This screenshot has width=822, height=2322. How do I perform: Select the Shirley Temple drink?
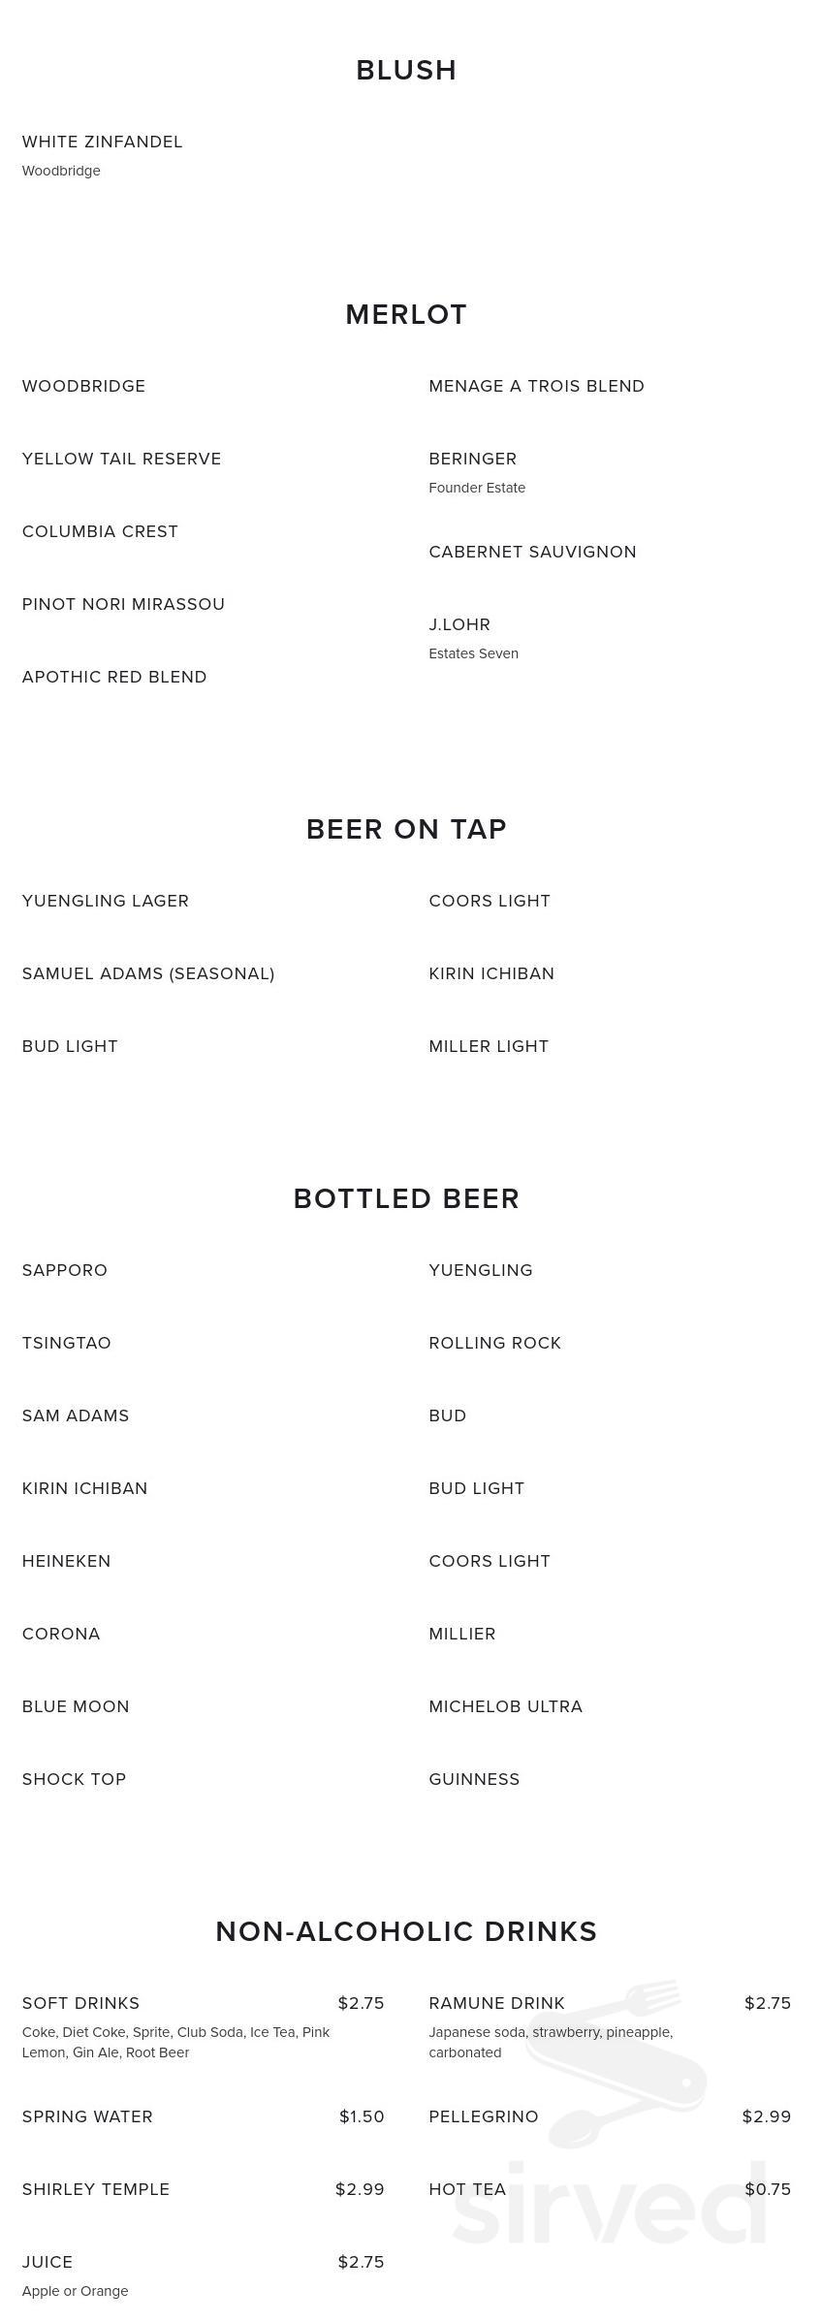click(96, 2189)
